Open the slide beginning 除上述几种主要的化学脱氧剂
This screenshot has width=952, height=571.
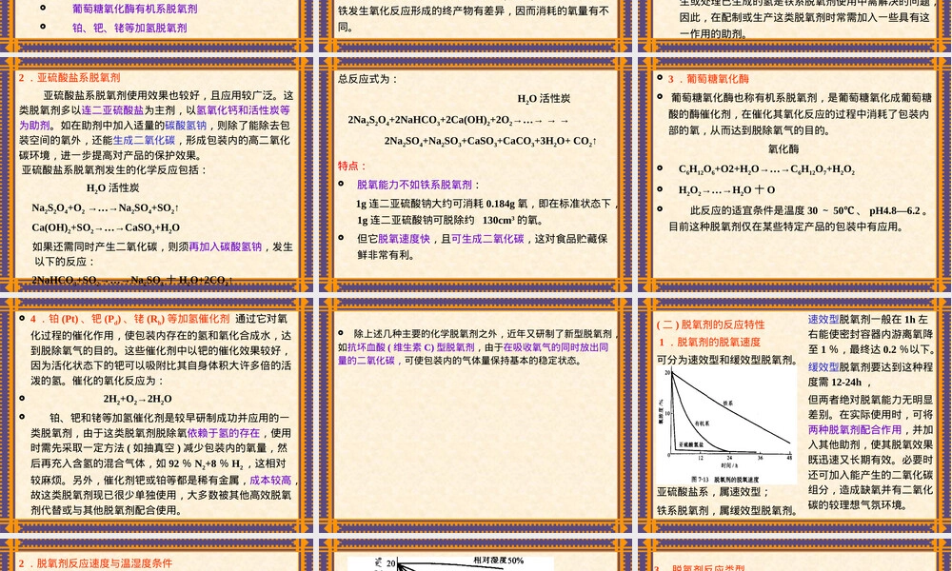click(x=475, y=415)
